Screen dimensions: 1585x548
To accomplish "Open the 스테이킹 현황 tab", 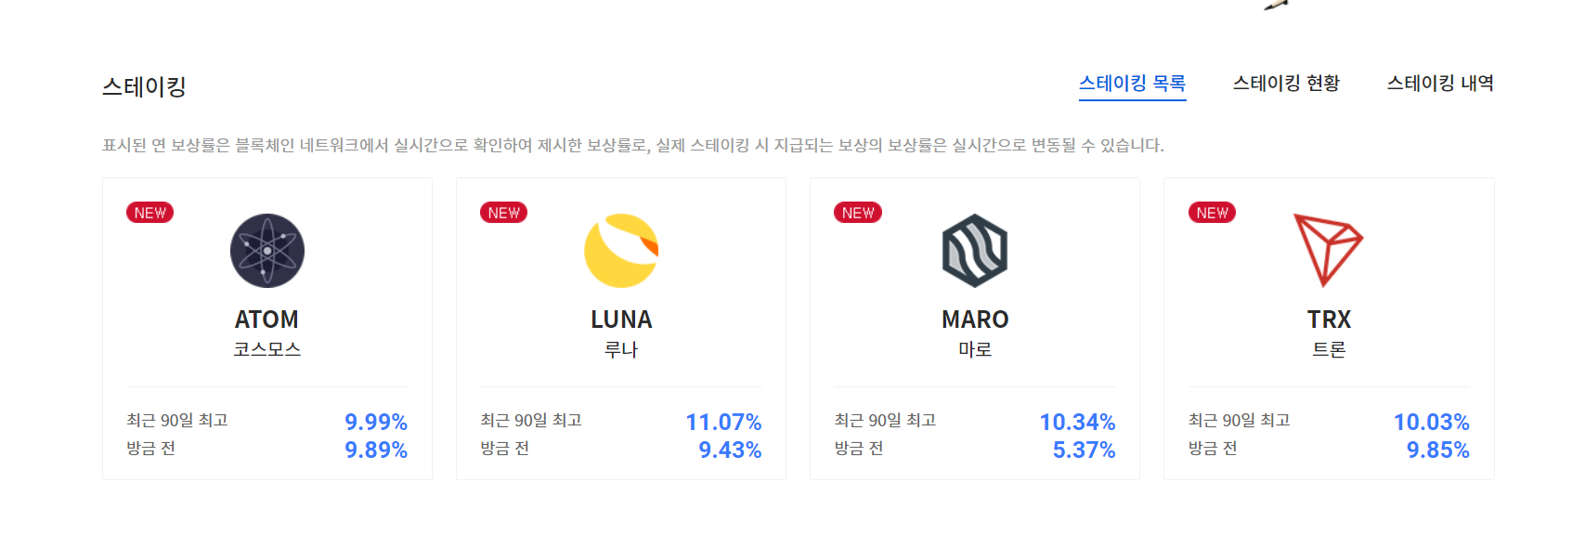I will tap(1286, 84).
